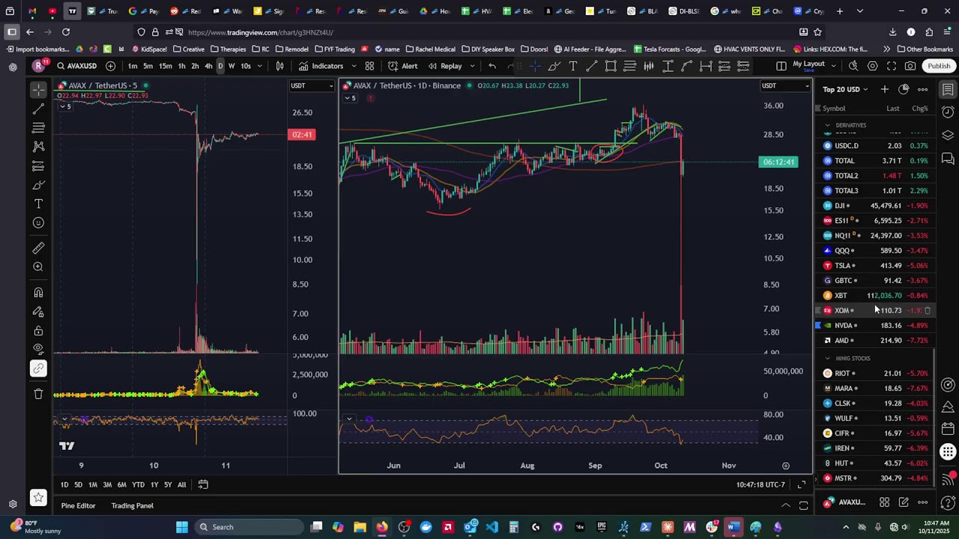Select the 4h timeframe
This screenshot has height=539, width=959.
point(208,66)
